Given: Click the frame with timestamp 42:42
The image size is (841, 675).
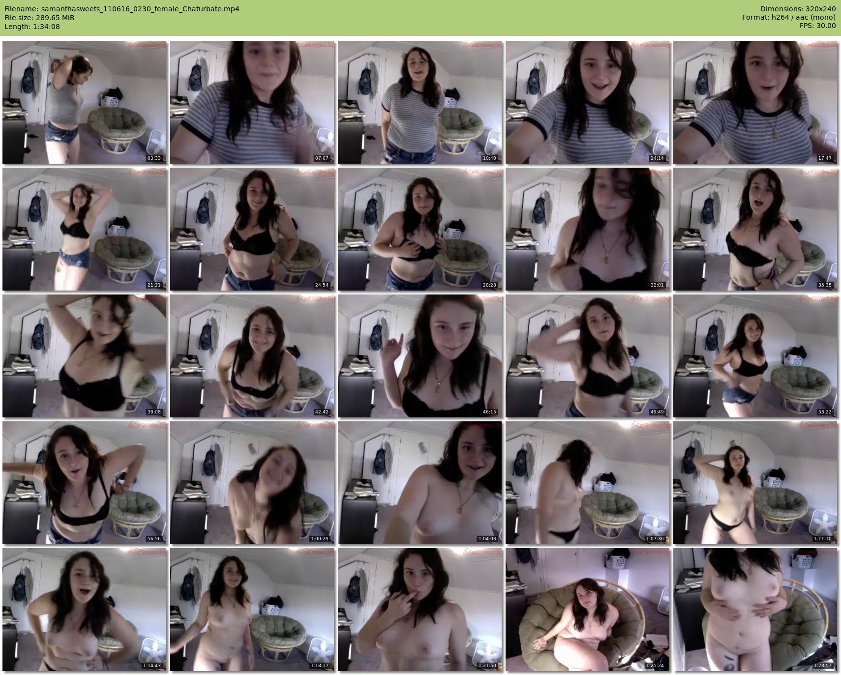Looking at the screenshot, I should 252,356.
